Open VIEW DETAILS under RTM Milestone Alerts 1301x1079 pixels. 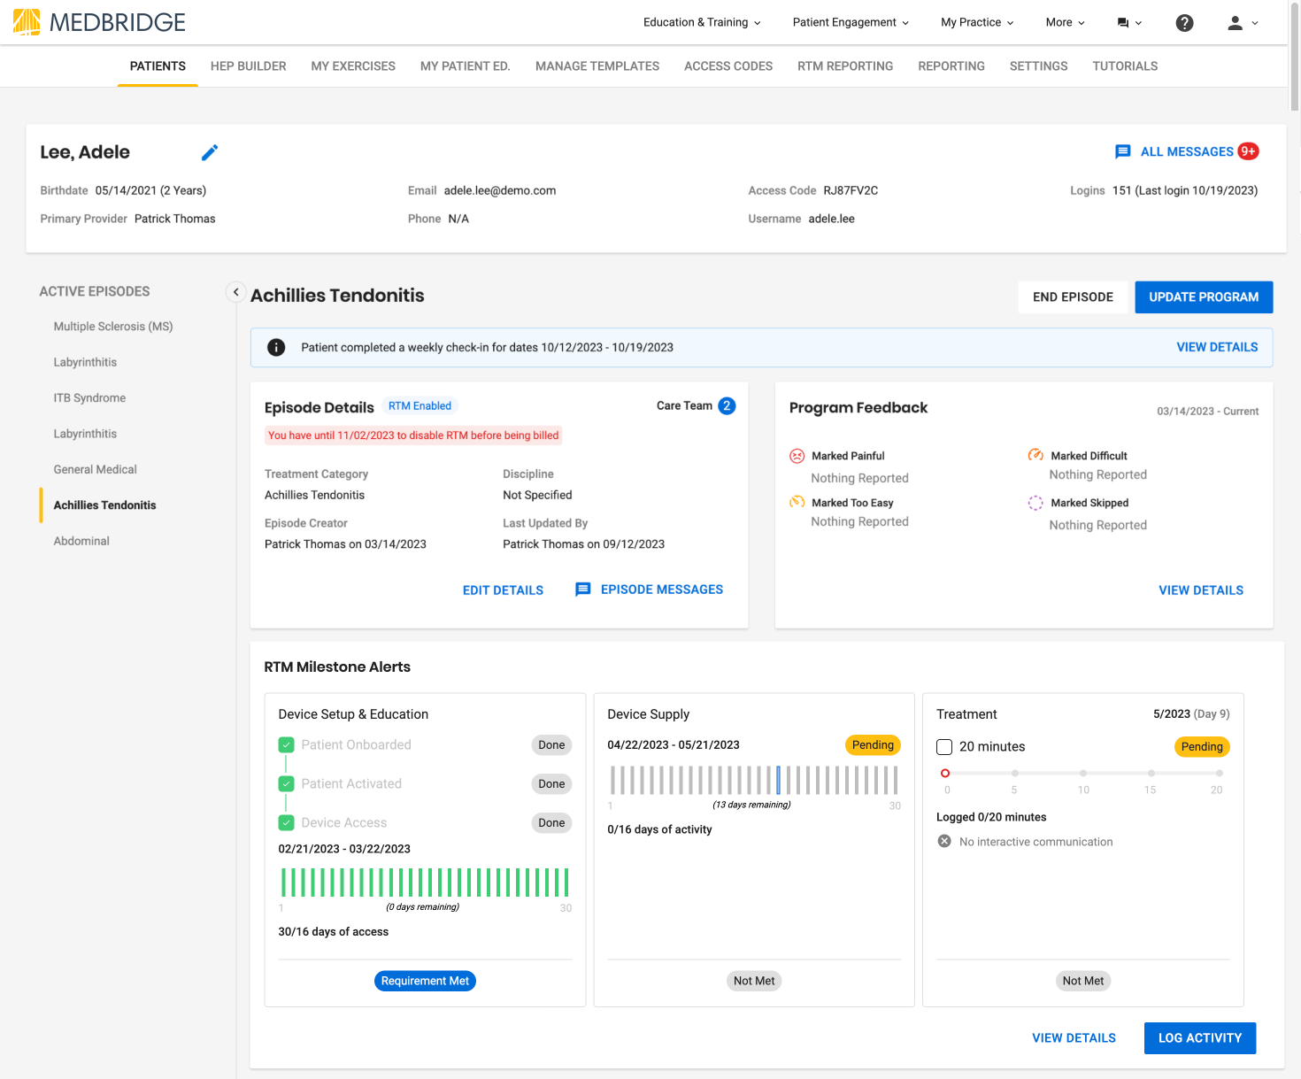[x=1074, y=1038]
